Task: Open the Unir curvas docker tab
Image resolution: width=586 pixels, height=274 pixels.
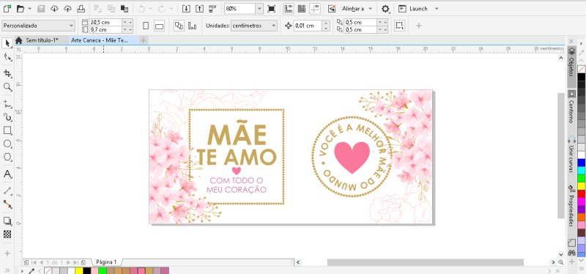Action: click(571, 155)
